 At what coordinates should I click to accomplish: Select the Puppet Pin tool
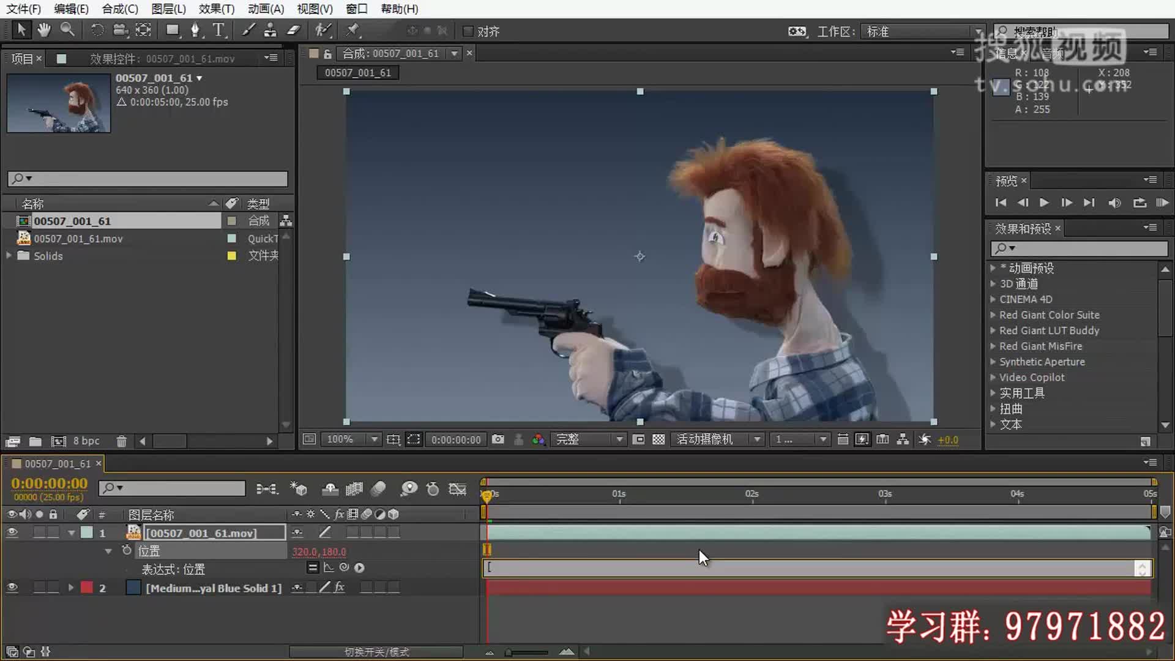click(x=352, y=29)
